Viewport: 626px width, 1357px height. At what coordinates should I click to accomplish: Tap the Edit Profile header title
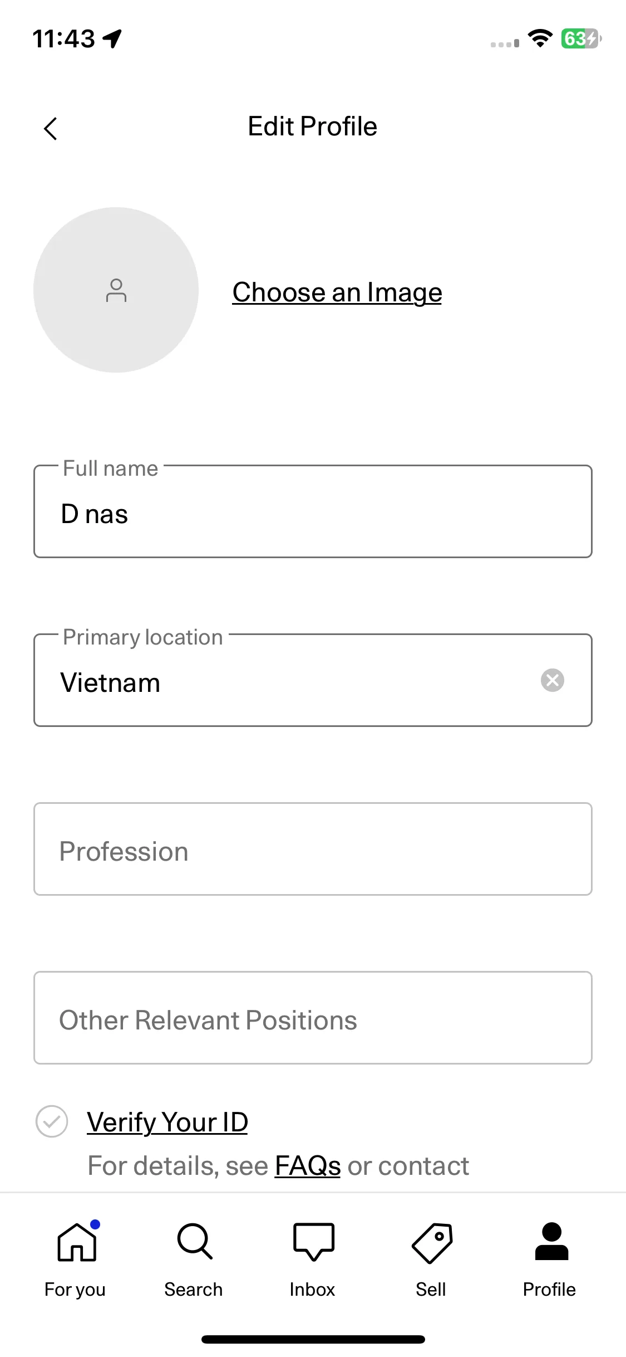(313, 126)
